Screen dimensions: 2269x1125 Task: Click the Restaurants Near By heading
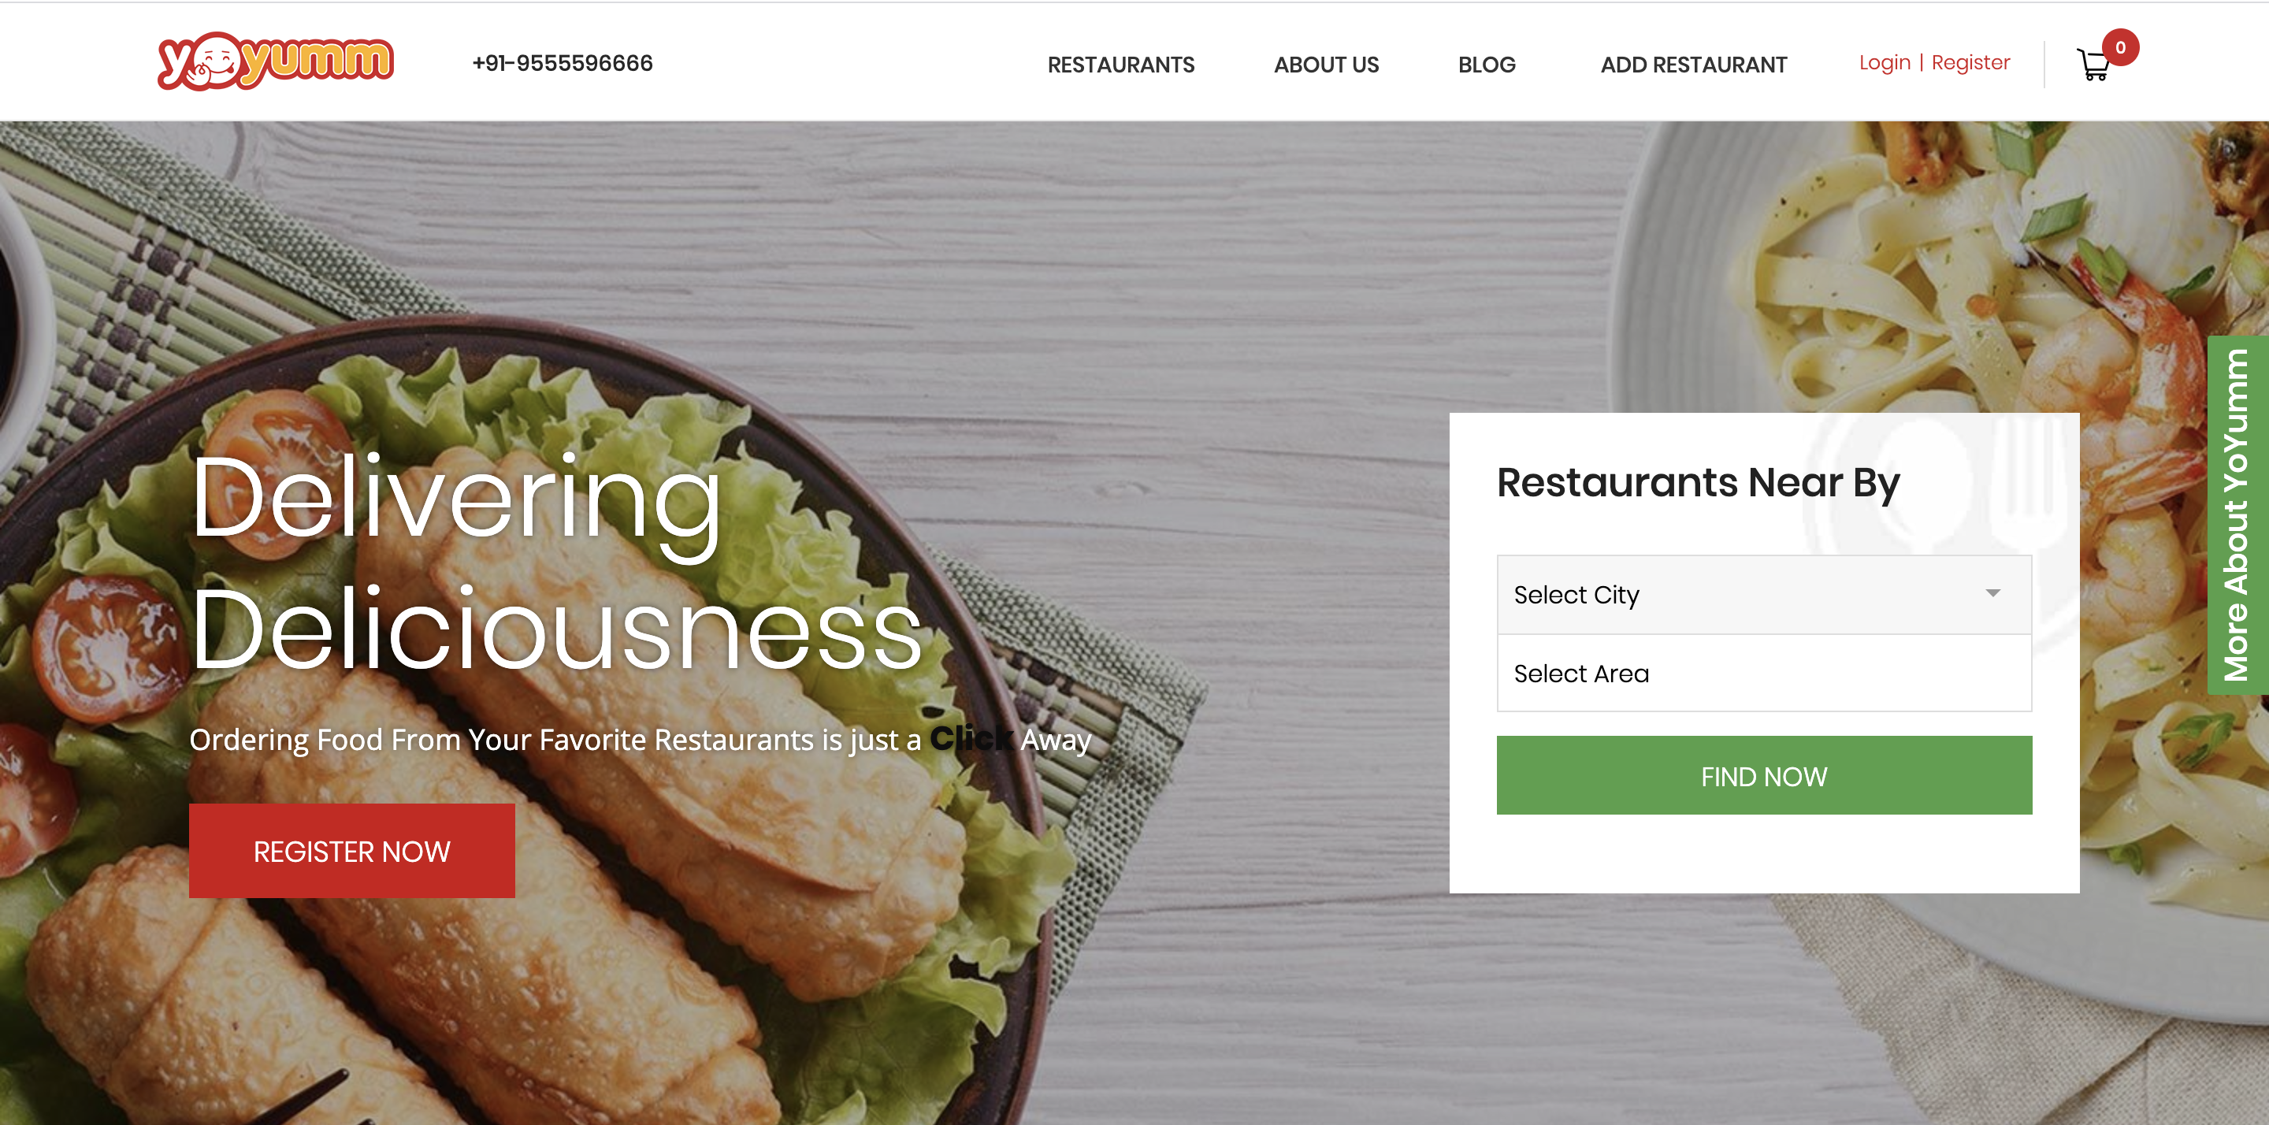coord(1699,483)
